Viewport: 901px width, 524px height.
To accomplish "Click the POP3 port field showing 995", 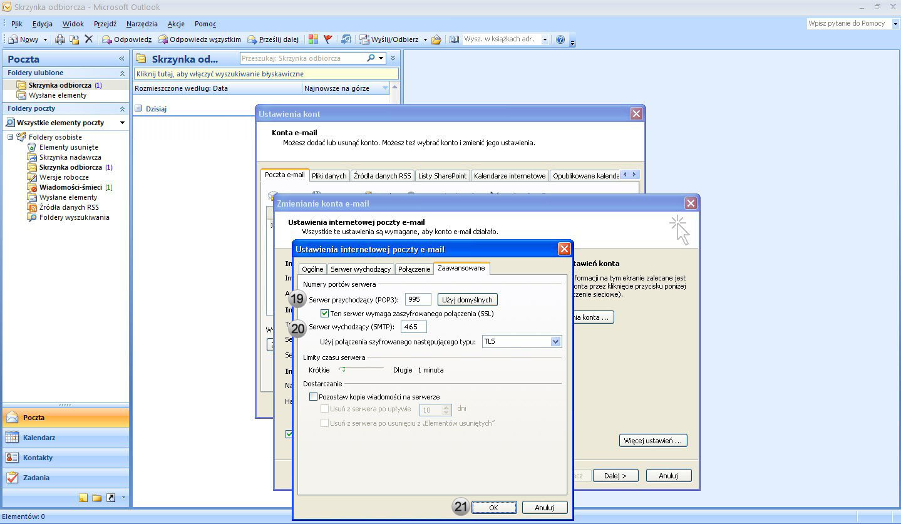I will [x=418, y=300].
